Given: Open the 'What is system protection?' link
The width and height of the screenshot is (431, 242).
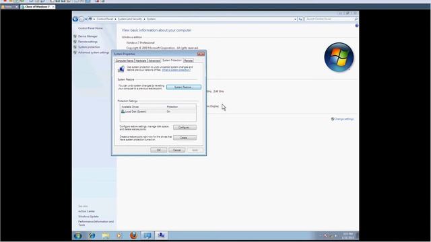Looking at the screenshot, I should 176,70.
